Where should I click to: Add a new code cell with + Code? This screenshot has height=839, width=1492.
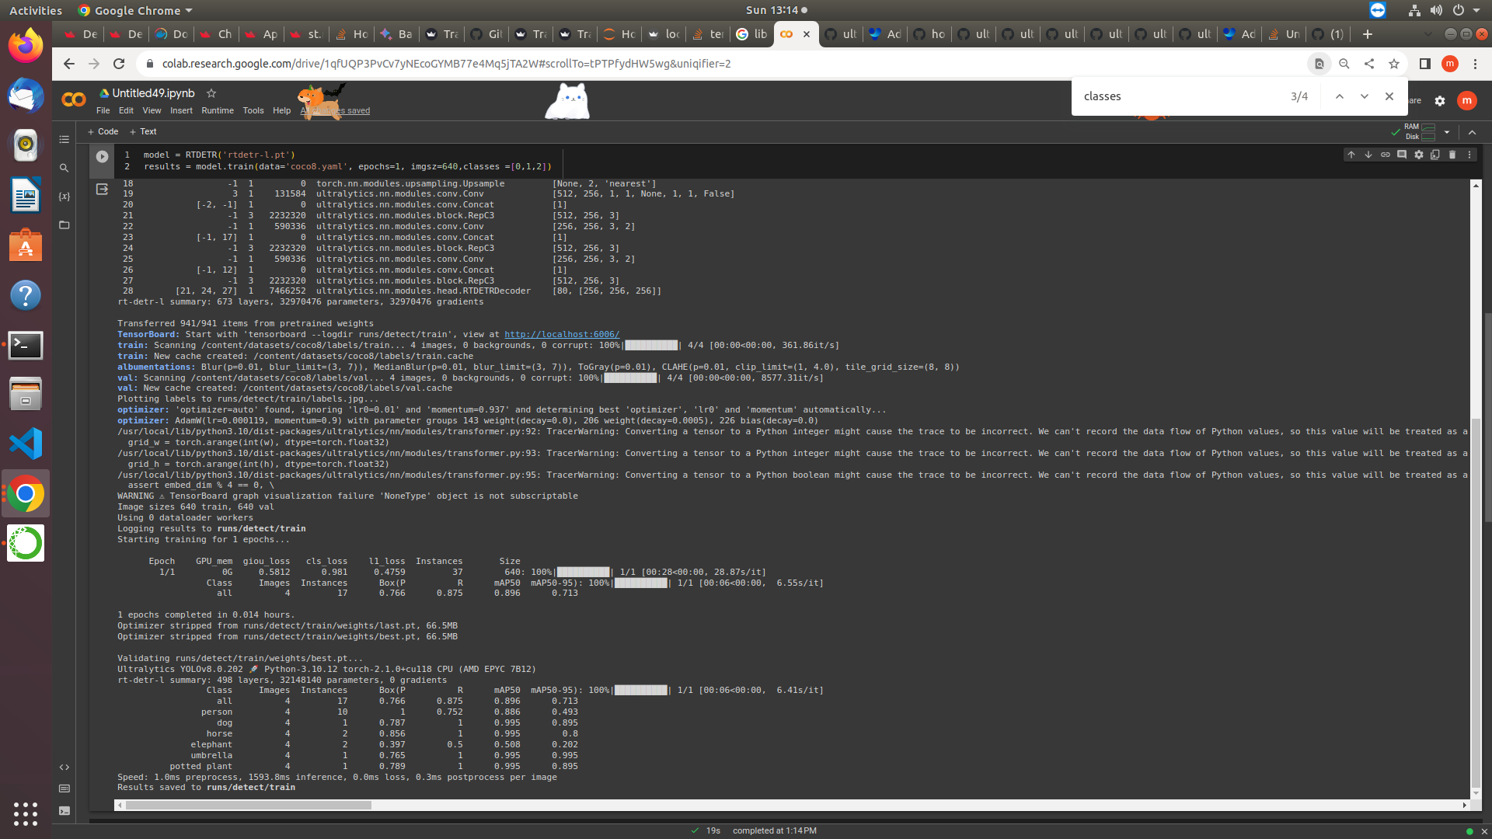(x=103, y=131)
